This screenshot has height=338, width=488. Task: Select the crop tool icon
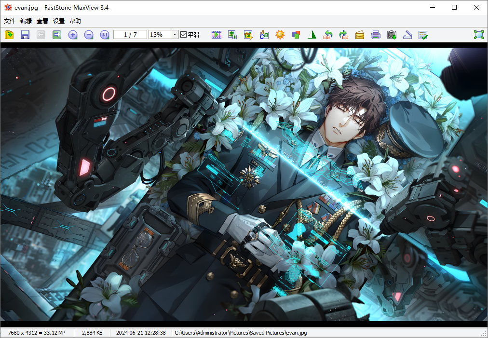point(248,35)
